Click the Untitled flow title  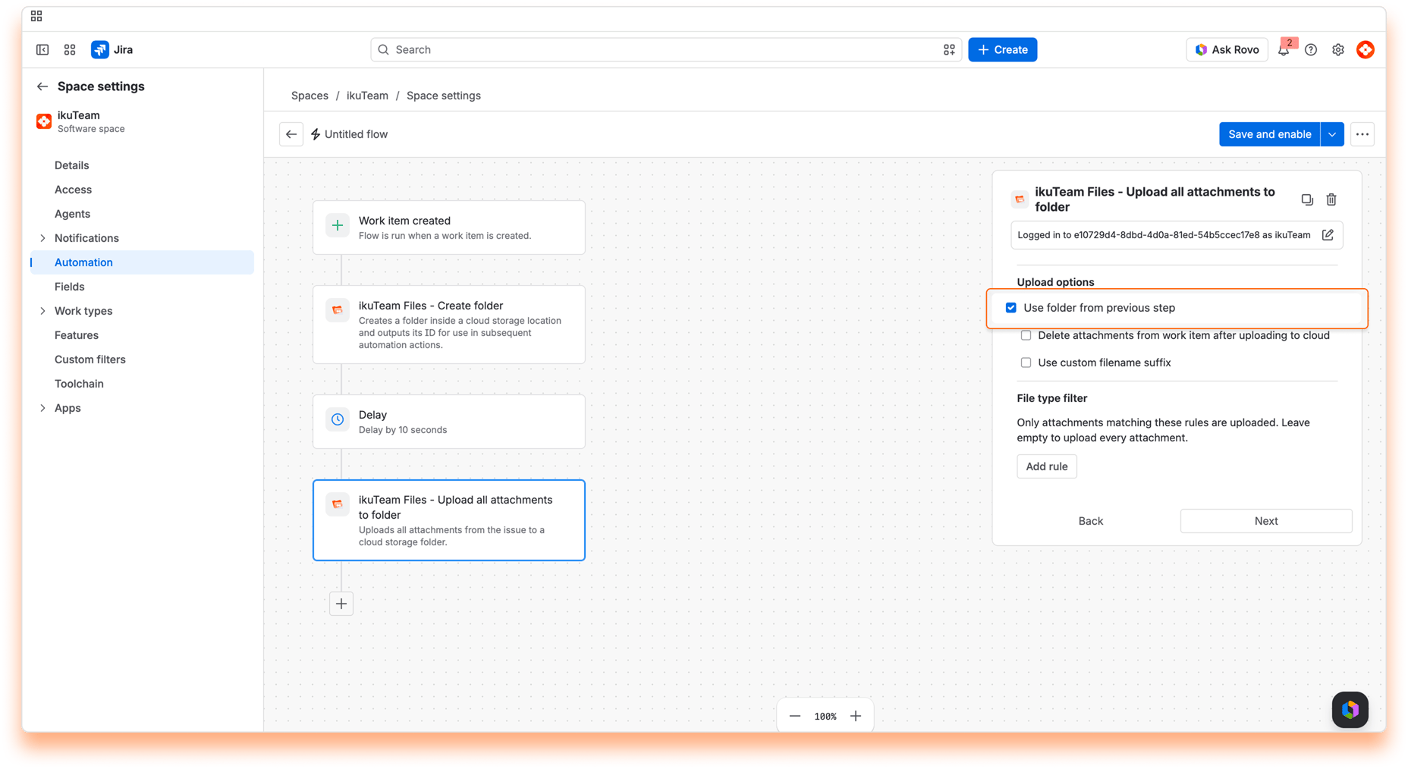[x=356, y=134]
